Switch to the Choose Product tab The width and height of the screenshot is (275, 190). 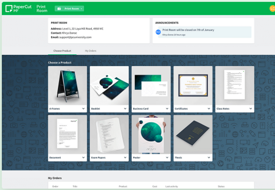click(62, 51)
